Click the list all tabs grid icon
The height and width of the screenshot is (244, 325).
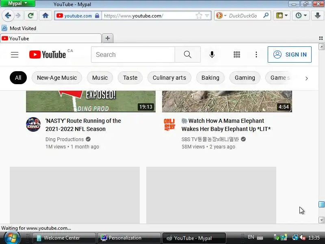point(321,38)
